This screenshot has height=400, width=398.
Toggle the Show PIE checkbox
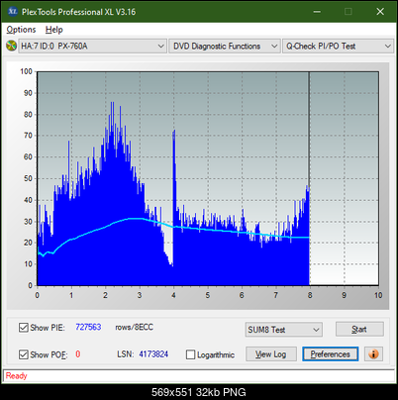pos(24,328)
